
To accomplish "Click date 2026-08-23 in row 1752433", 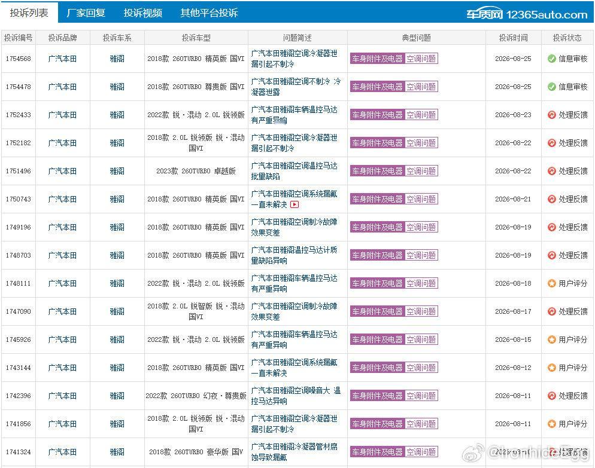I will coord(513,115).
